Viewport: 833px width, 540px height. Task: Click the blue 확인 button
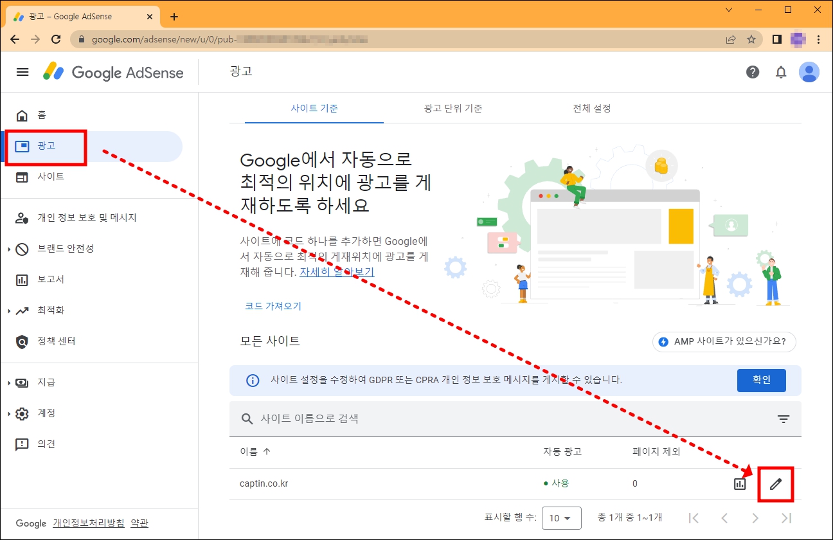[x=762, y=380]
